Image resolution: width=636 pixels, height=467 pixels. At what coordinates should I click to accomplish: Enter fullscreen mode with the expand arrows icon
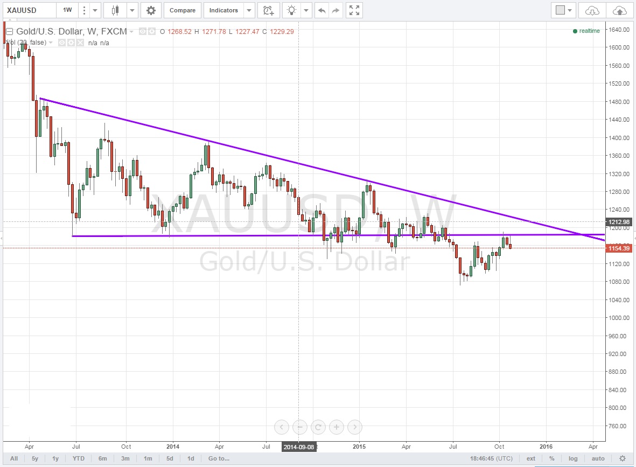click(x=354, y=10)
